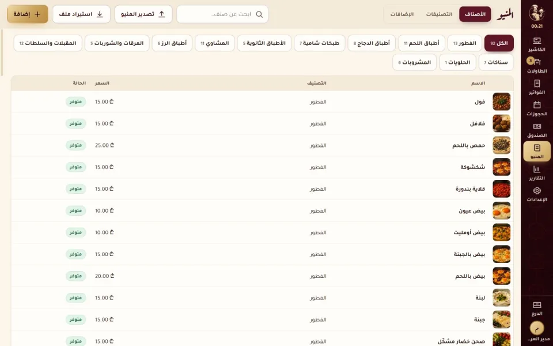
Task: Toggle متوفر status for حمص باللحم
Action: pos(76,145)
